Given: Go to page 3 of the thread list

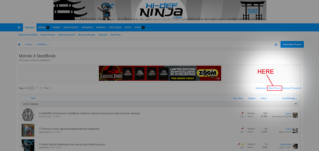Looking at the screenshot, I should (41, 88).
